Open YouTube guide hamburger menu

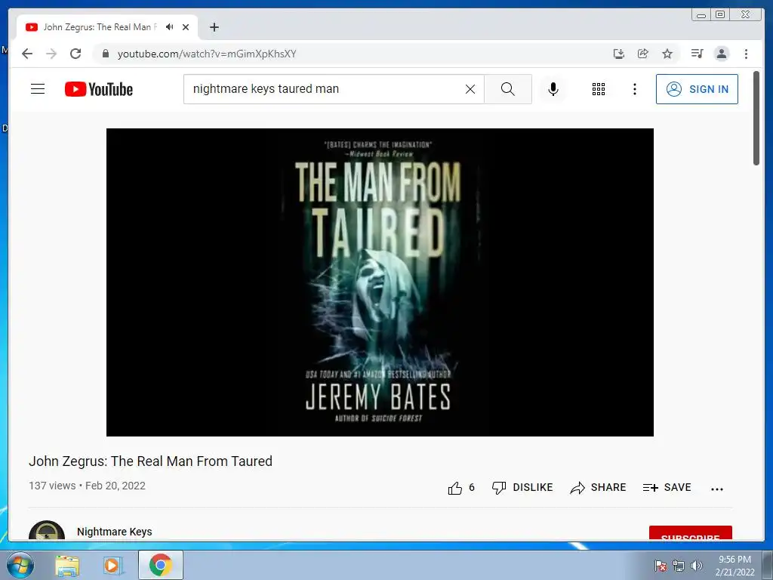tap(38, 89)
